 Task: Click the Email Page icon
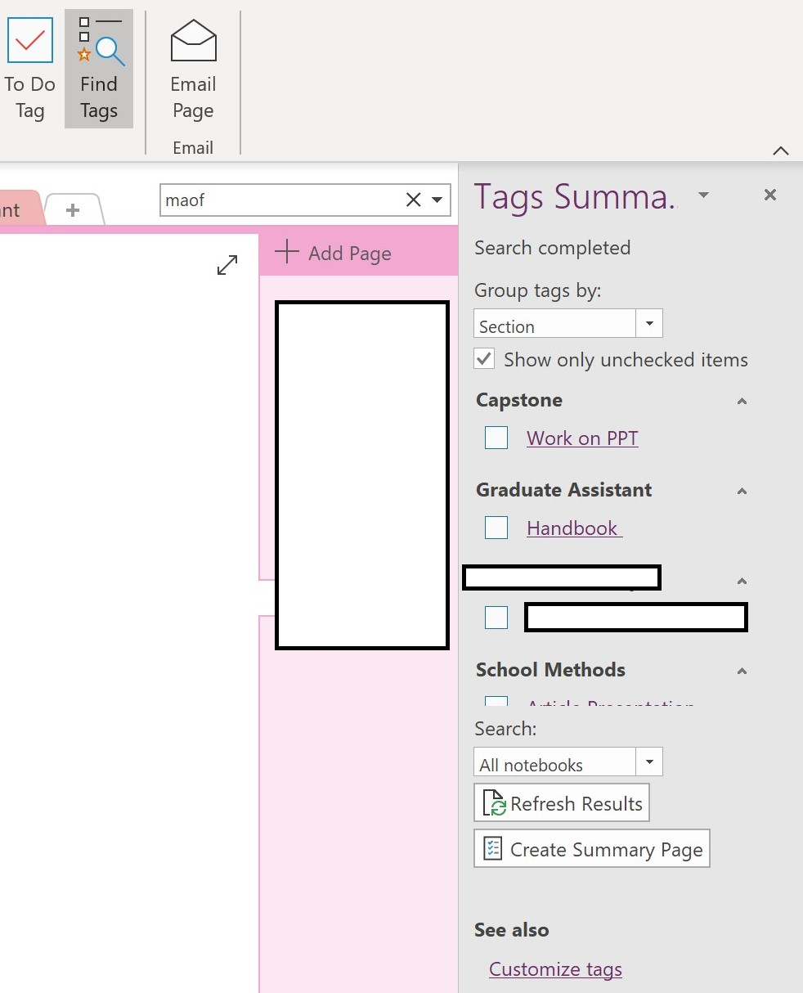[192, 39]
